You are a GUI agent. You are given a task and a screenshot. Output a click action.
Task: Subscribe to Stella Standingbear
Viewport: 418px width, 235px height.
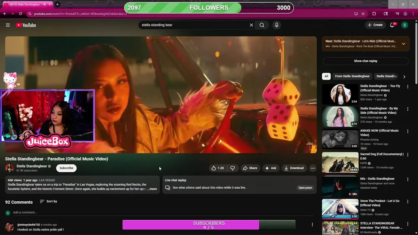(x=66, y=168)
